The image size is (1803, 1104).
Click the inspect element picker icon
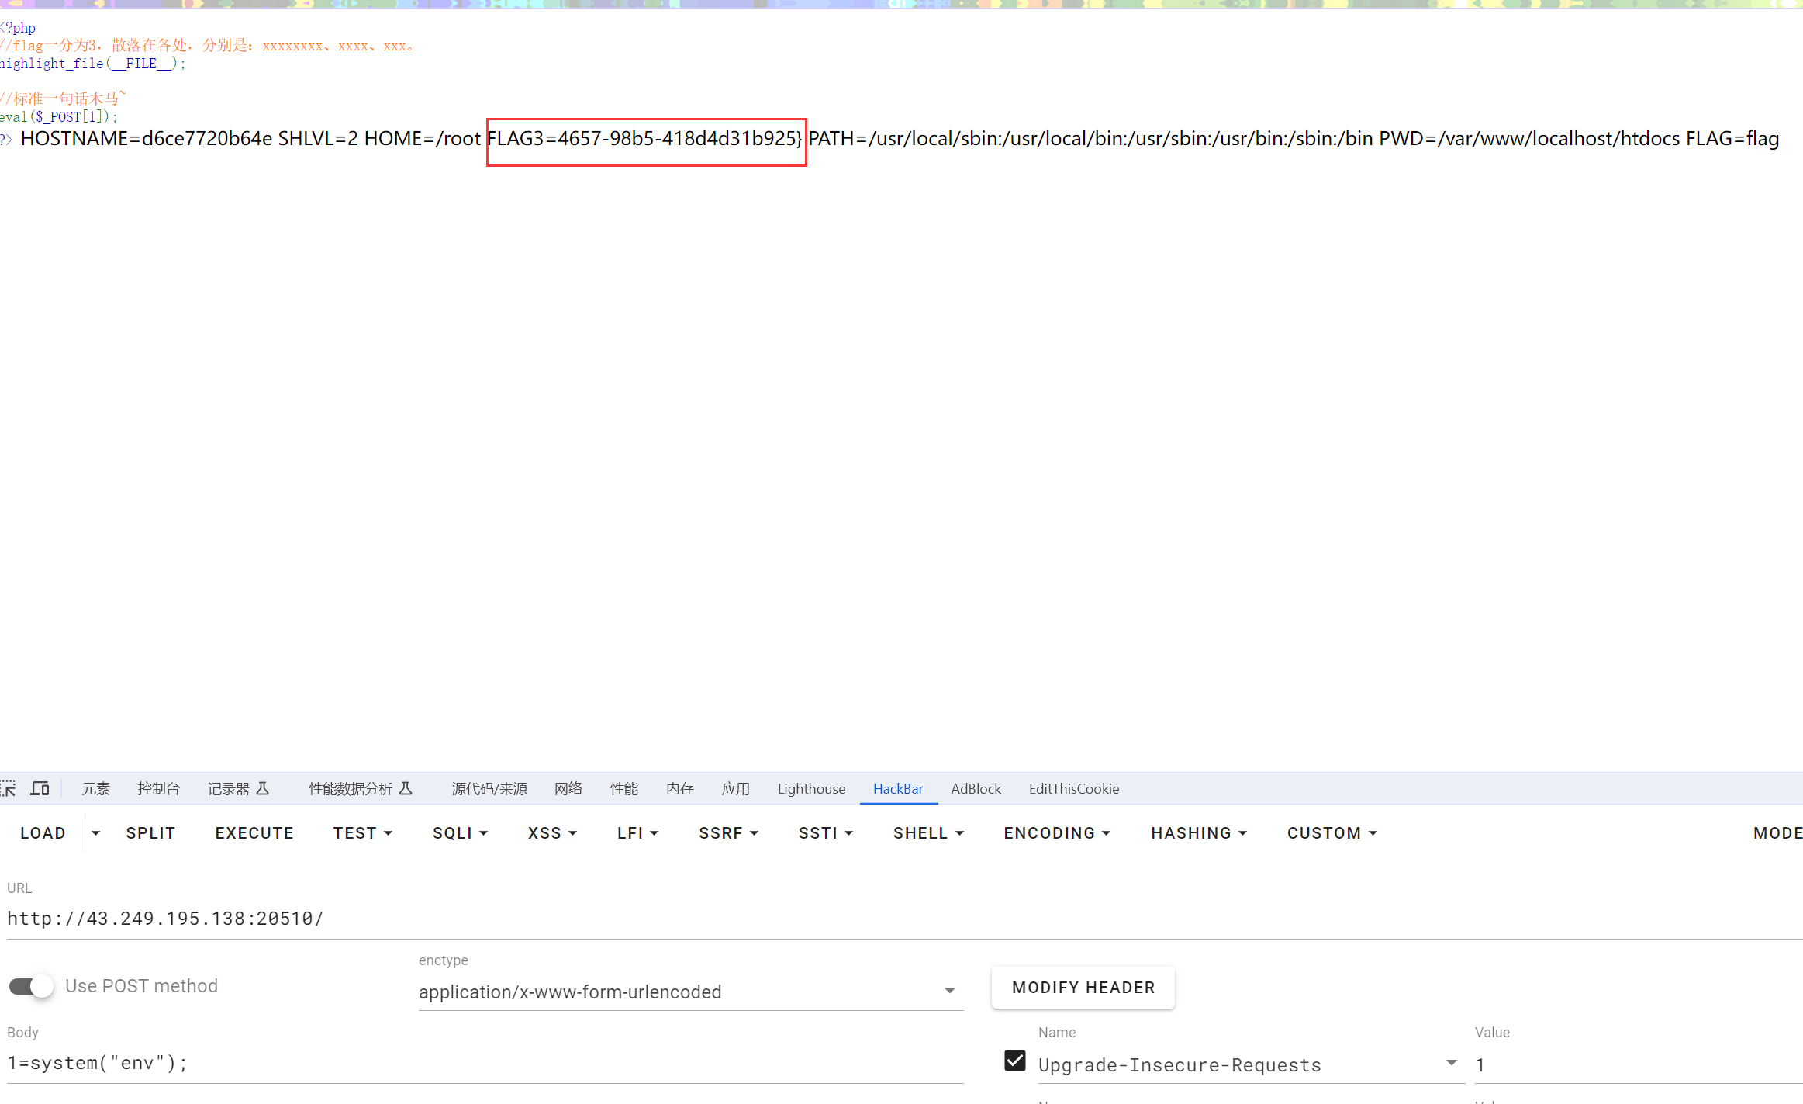9,788
